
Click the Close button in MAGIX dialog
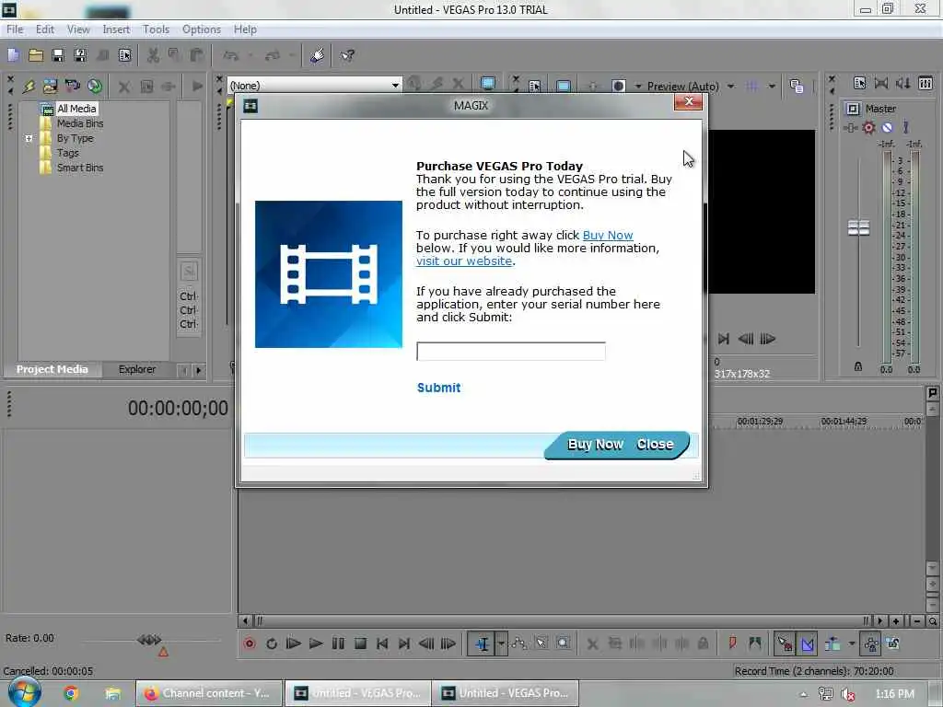pyautogui.click(x=655, y=445)
